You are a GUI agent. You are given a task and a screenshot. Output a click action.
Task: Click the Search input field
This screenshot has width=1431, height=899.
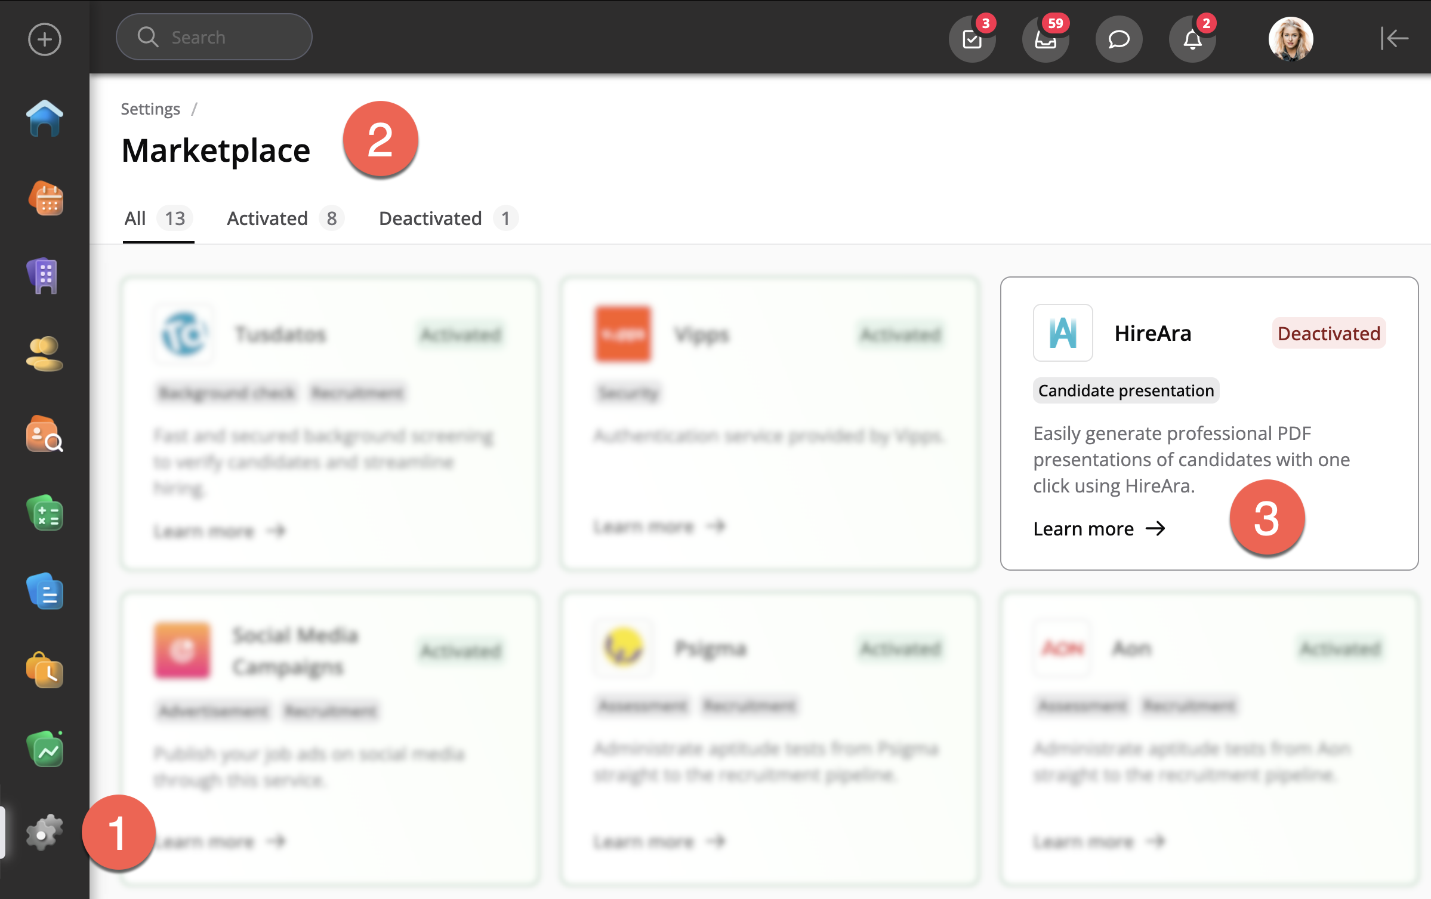pos(214,37)
